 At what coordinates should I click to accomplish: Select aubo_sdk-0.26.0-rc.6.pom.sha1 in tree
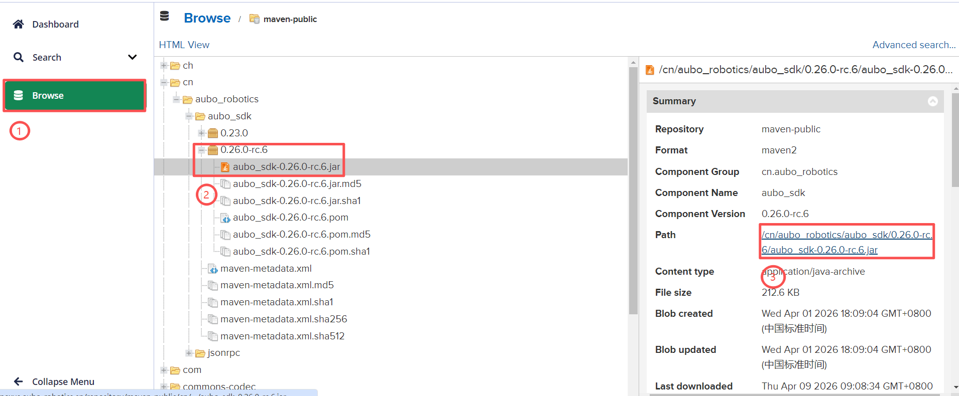coord(301,252)
